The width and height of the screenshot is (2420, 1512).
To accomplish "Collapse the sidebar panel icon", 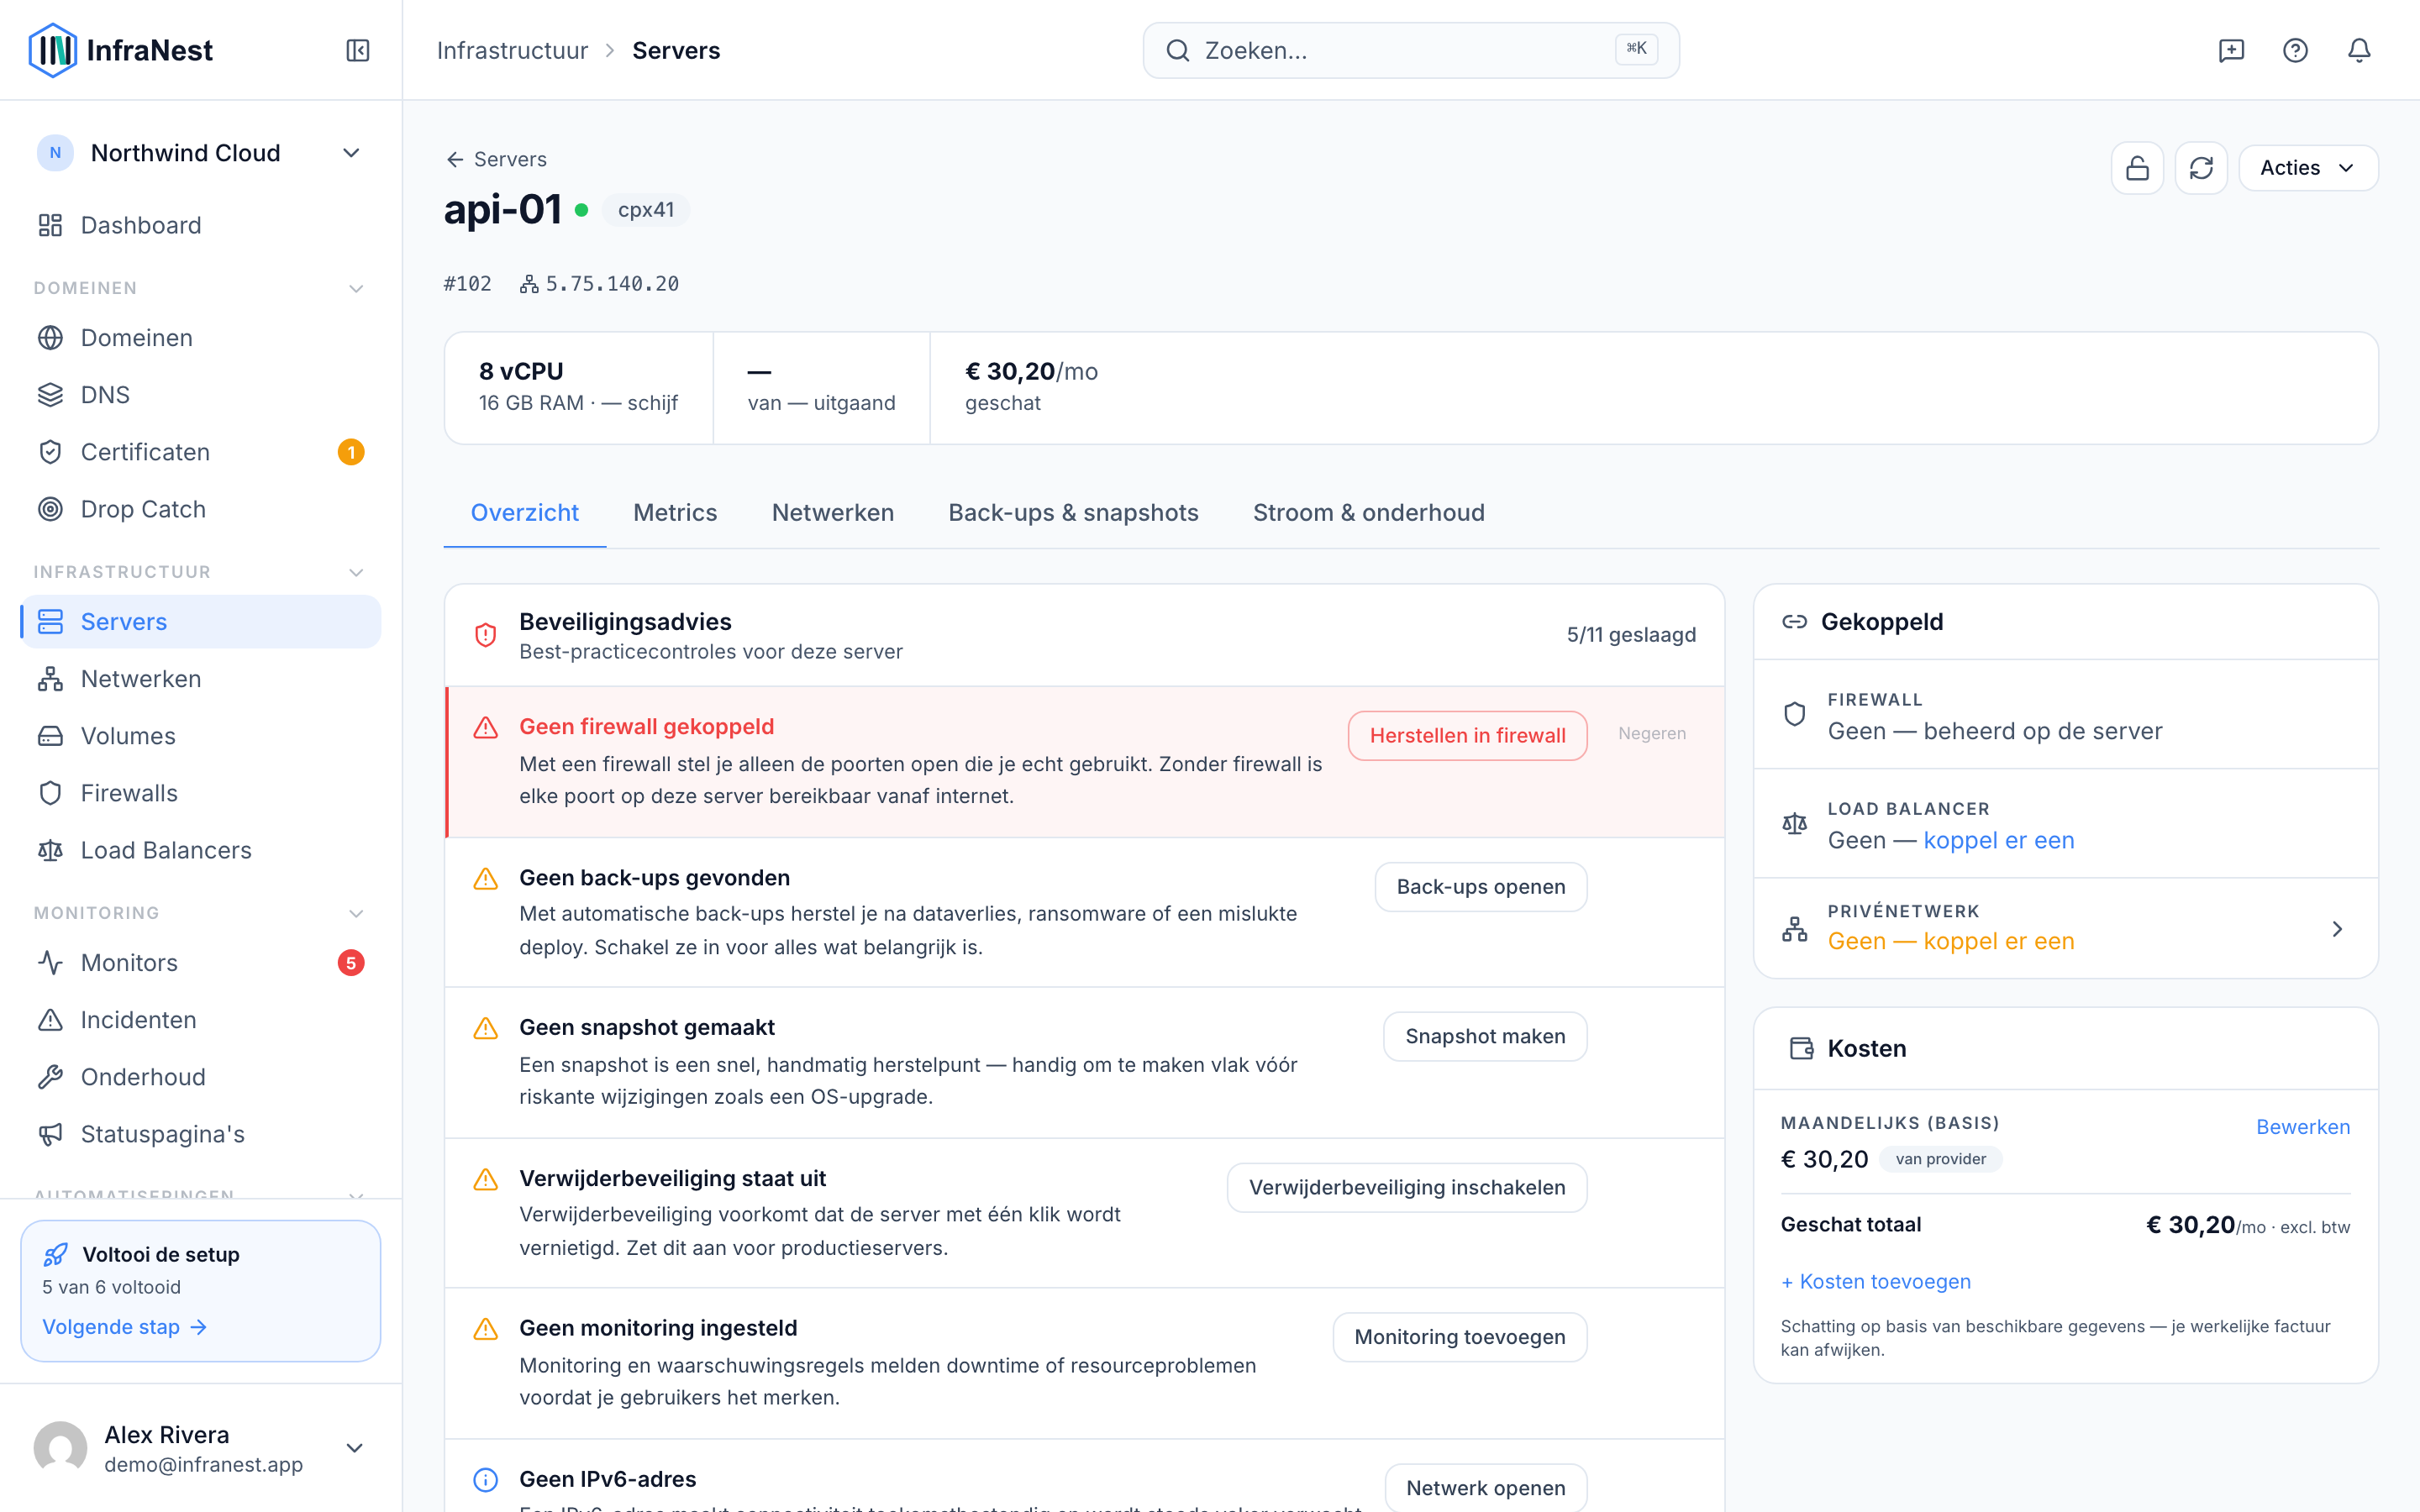I will [358, 50].
